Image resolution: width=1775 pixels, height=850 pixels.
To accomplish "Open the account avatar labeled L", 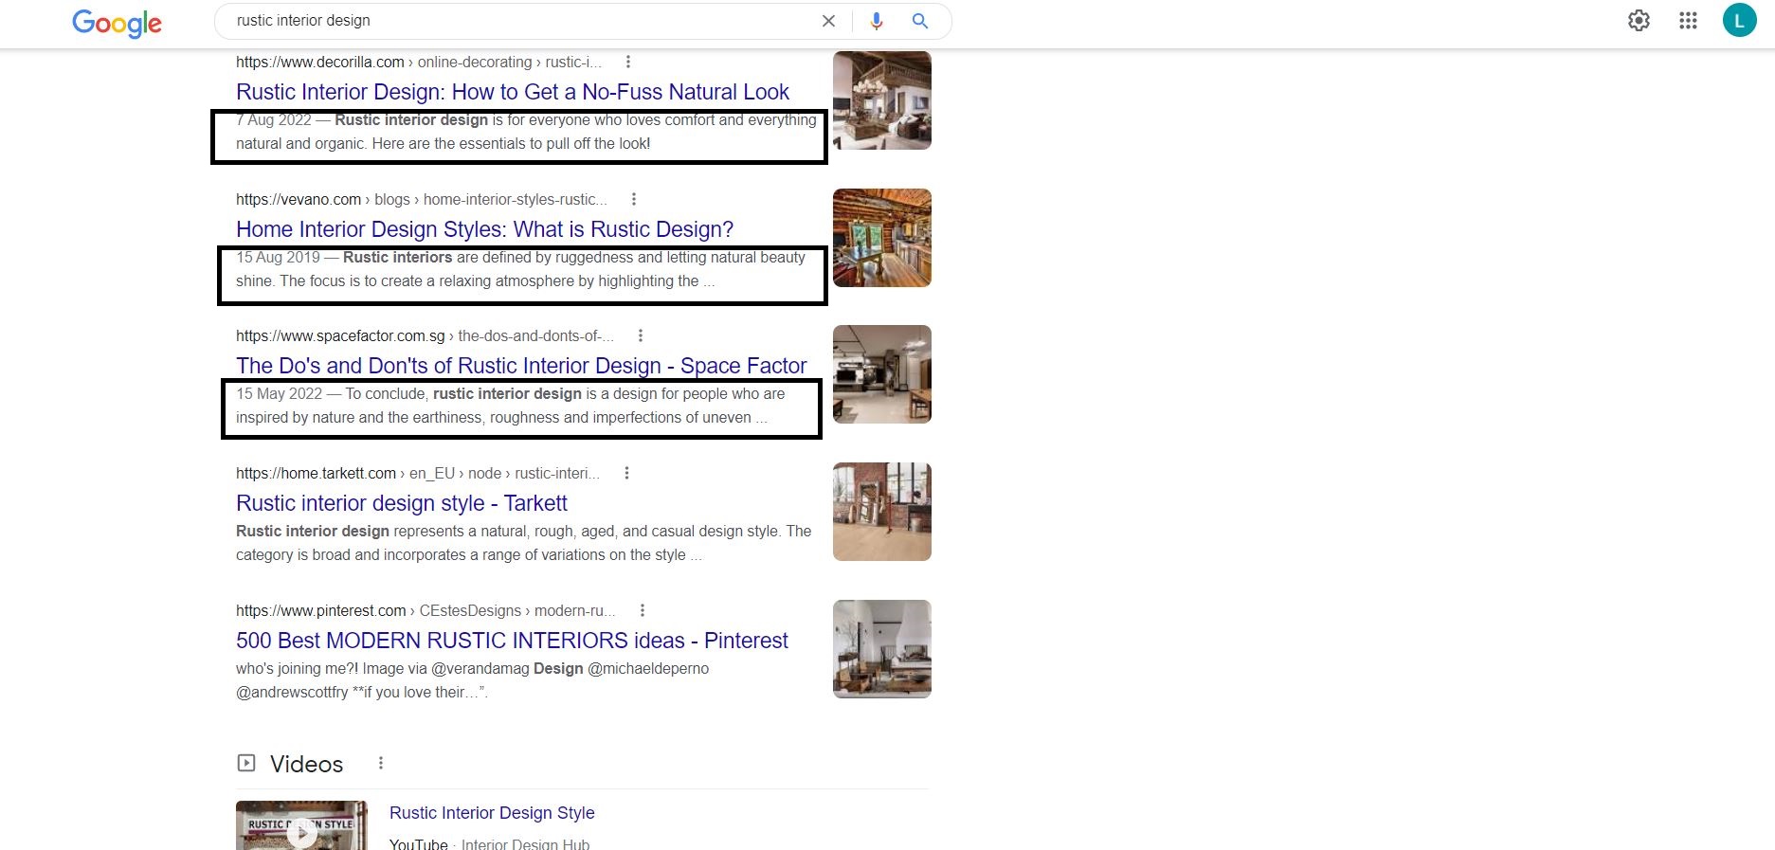I will pos(1739,20).
